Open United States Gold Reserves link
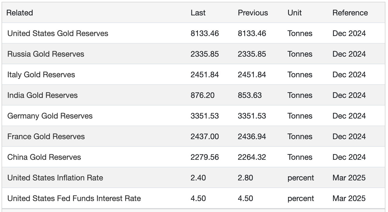Viewport: 388px width, 212px height. (58, 33)
